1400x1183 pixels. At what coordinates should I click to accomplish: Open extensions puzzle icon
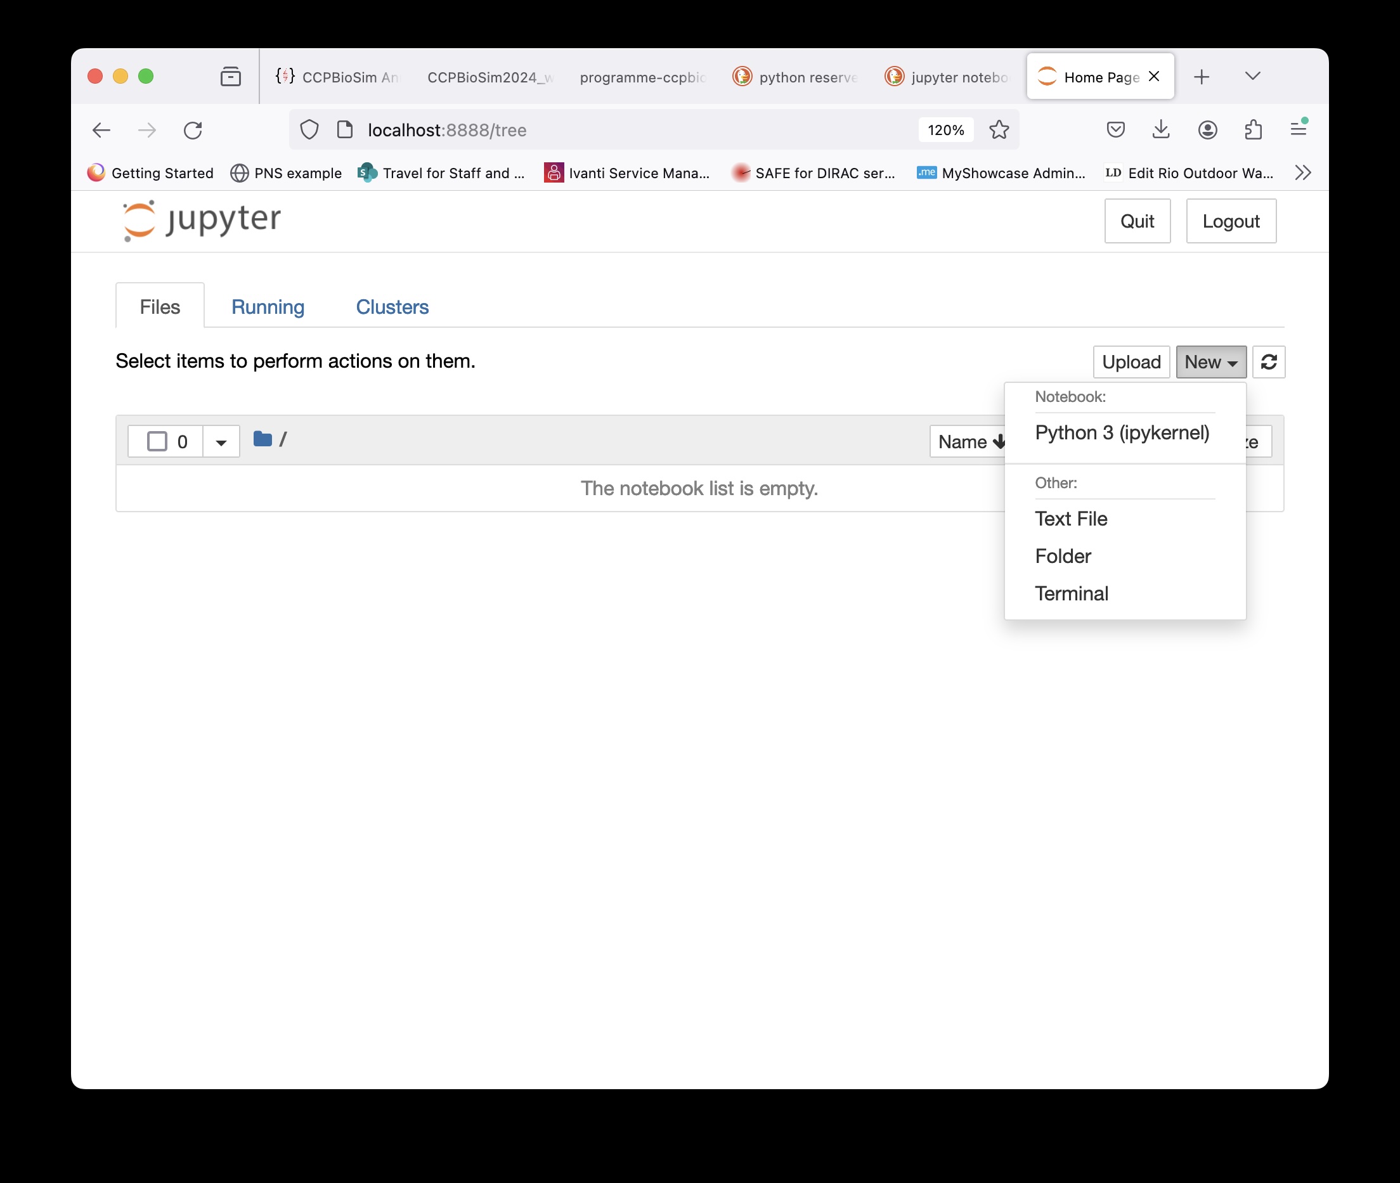pos(1253,129)
